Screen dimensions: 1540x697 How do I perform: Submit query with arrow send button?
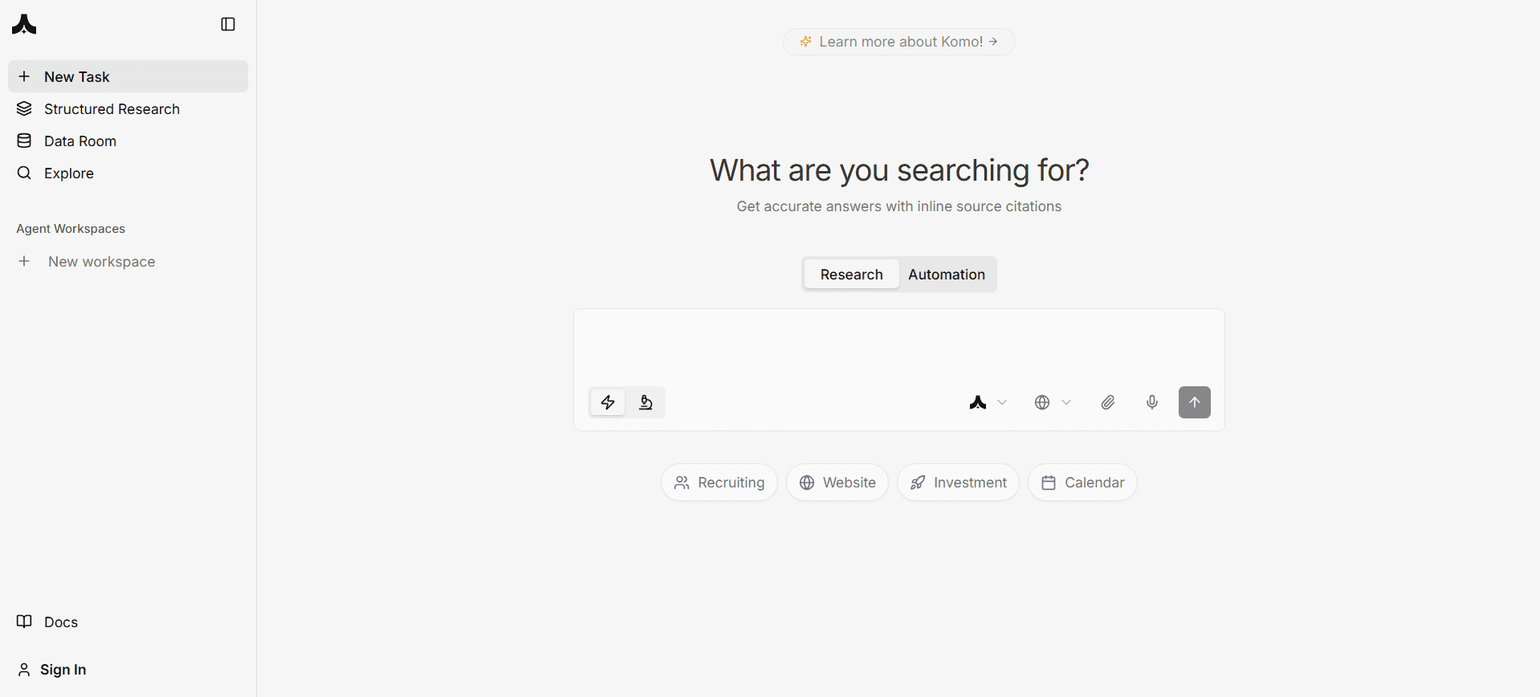coord(1194,402)
